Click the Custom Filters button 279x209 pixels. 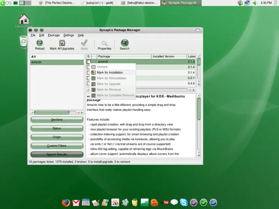point(57,146)
